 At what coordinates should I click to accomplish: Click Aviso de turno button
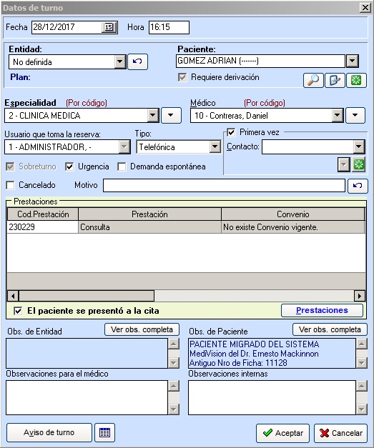pos(49,432)
